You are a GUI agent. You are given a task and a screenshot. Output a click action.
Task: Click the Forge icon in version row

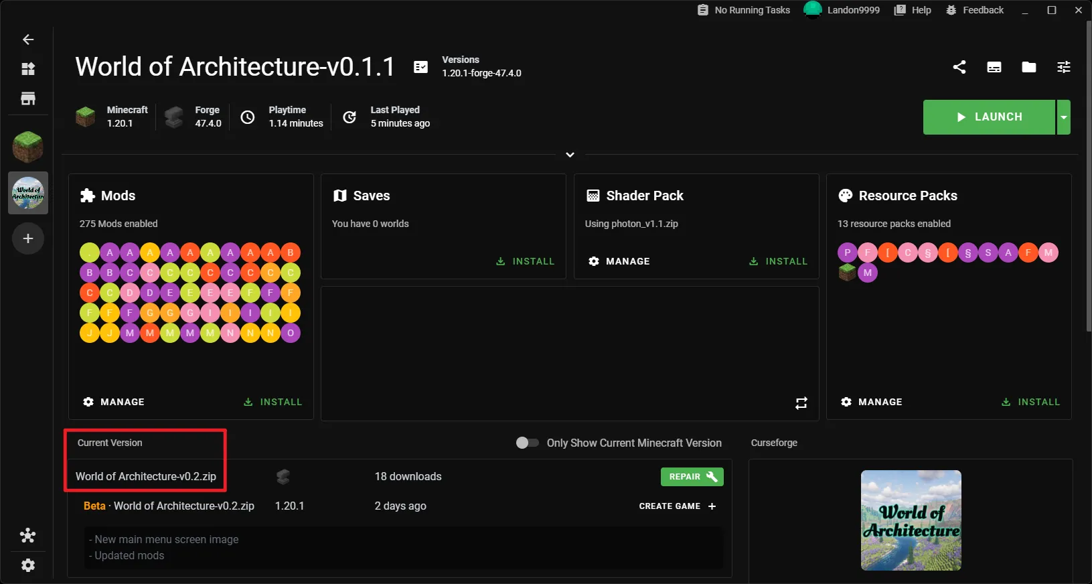283,477
